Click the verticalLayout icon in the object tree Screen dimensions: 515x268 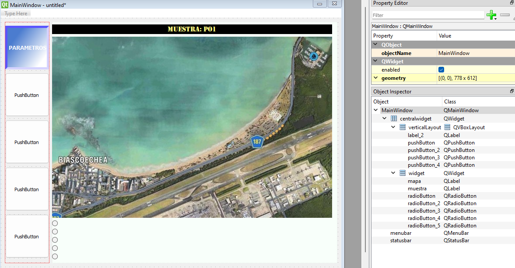pyautogui.click(x=403, y=127)
